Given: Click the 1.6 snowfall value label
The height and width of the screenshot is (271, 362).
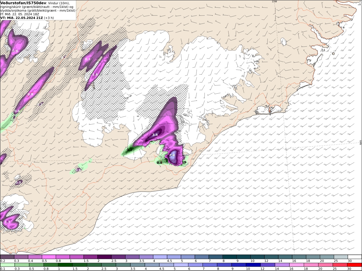Looking at the screenshot, I should pyautogui.click(x=95, y=74).
